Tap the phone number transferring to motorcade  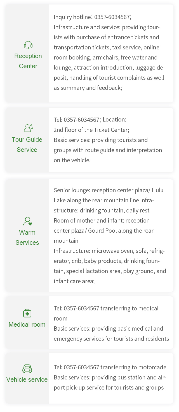pos(81,367)
